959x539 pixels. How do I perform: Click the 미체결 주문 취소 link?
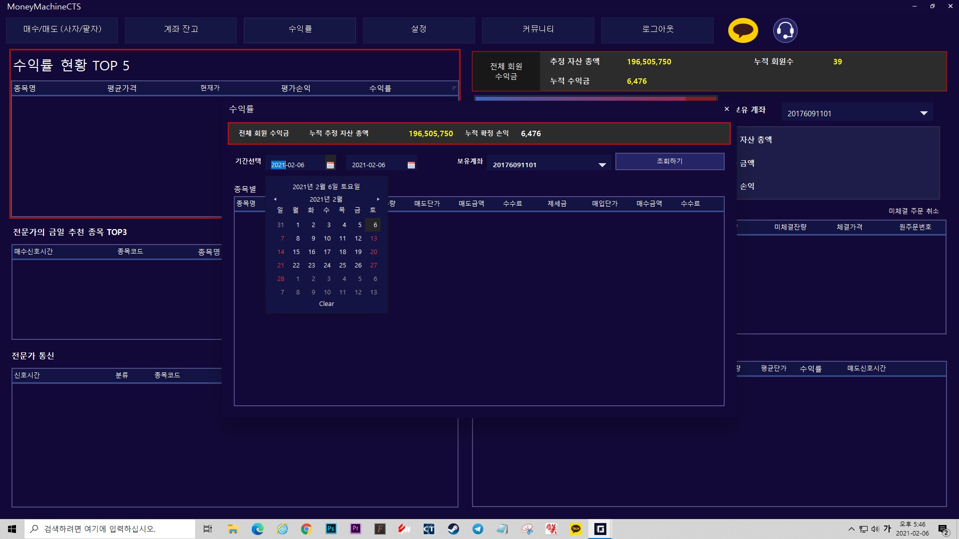click(913, 211)
